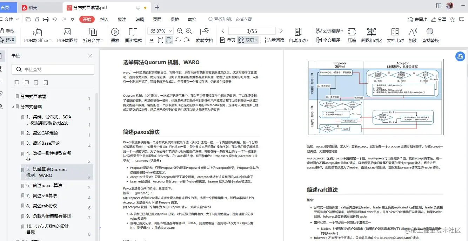Click the user avatar

coord(450,6)
